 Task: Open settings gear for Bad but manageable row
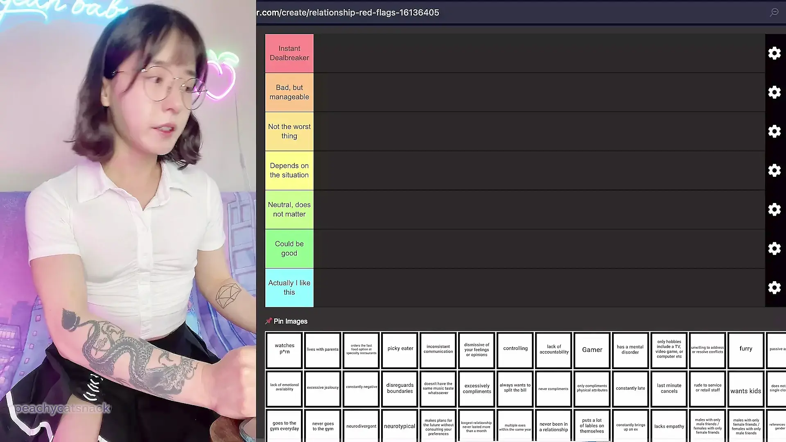[774, 92]
